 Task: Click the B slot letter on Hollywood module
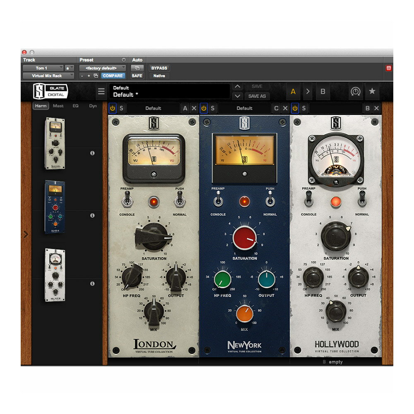click(x=368, y=108)
